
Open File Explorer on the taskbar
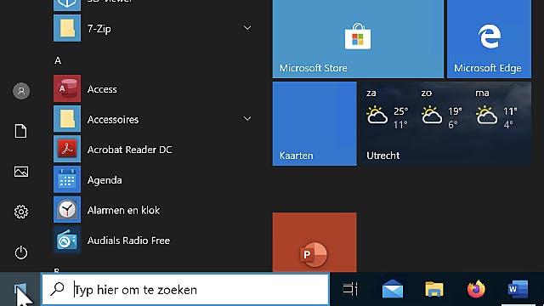(x=434, y=289)
